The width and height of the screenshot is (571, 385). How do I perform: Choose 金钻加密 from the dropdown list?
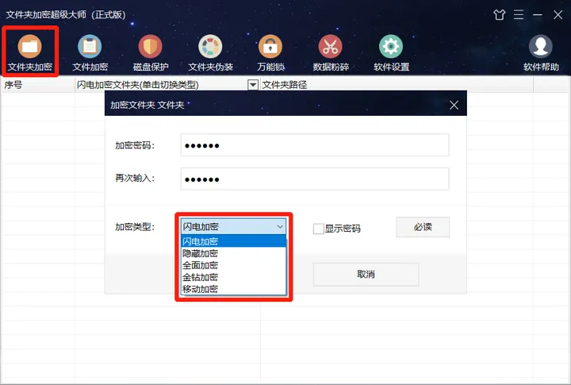(x=233, y=277)
